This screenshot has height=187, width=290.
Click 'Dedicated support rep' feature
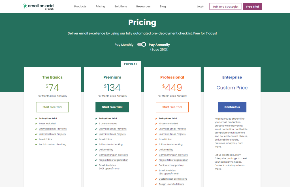[171, 165]
